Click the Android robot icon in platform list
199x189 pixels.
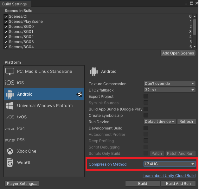coord(10,94)
